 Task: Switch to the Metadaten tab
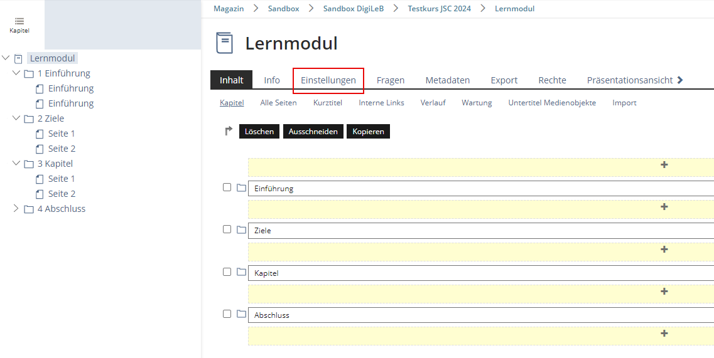[447, 80]
